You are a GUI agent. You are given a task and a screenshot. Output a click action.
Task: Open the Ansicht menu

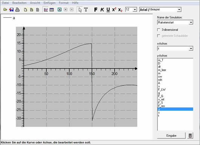[35, 3]
